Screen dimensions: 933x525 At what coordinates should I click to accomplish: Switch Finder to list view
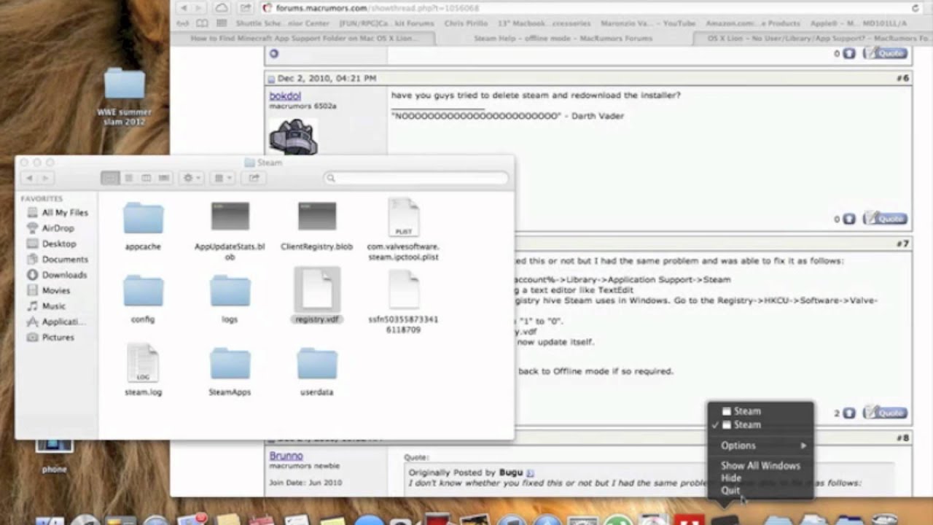[x=128, y=178]
